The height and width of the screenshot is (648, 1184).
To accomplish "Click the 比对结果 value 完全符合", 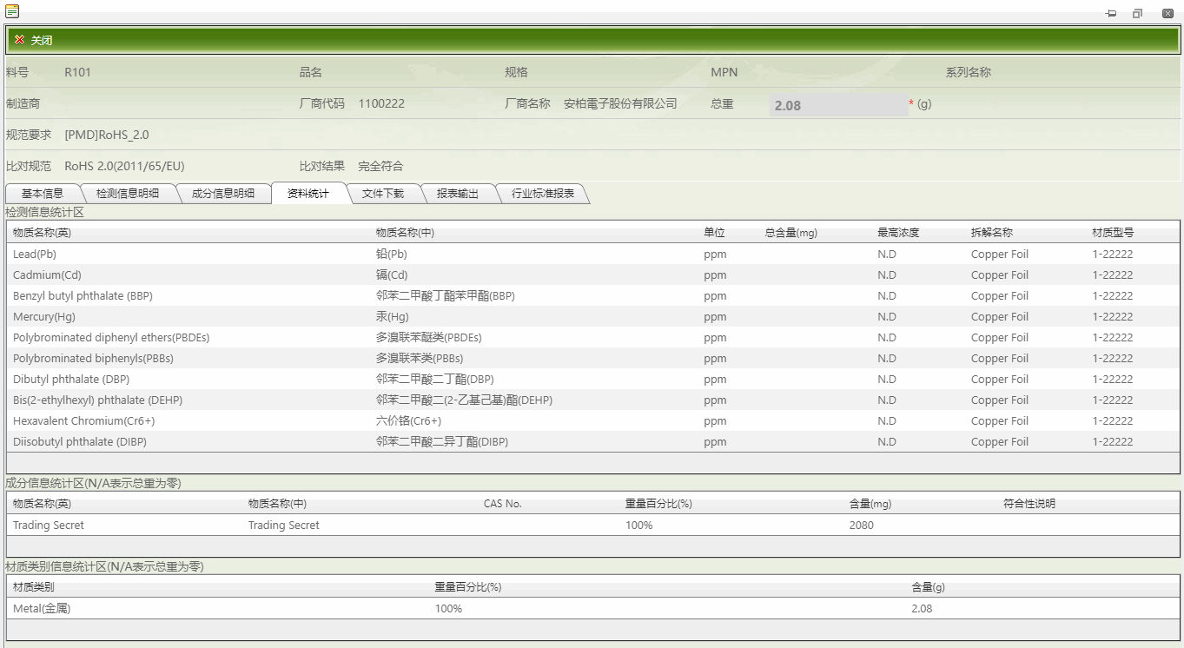I will coord(380,166).
